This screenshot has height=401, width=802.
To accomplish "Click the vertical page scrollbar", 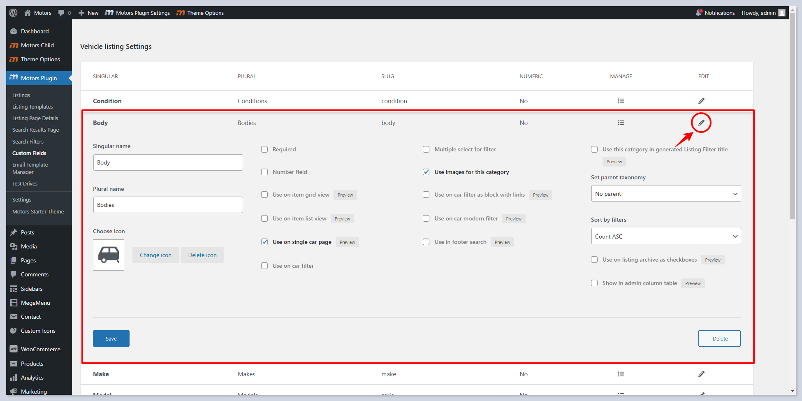I will 792,123.
